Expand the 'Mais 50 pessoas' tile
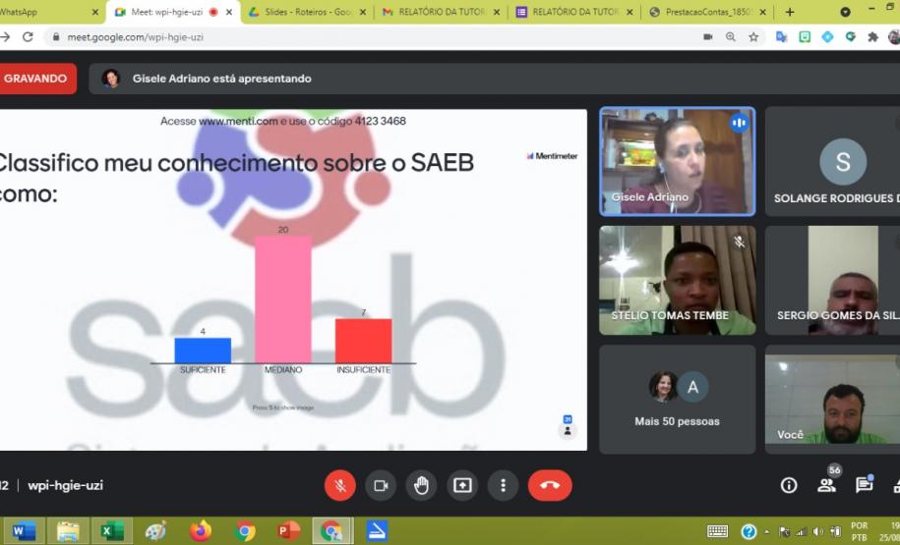 [x=677, y=399]
